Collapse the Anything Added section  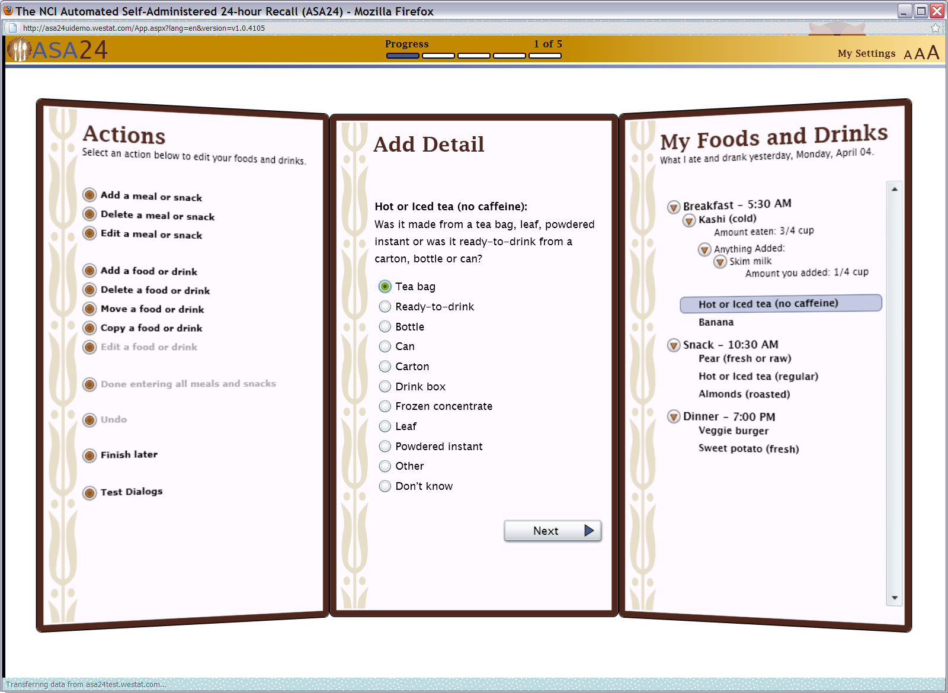pyautogui.click(x=704, y=250)
